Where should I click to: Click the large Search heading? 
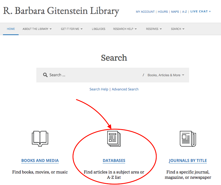click(x=114, y=58)
